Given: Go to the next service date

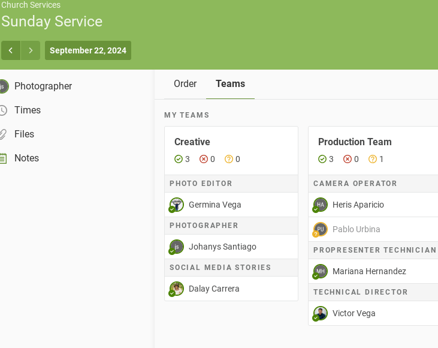Looking at the screenshot, I should pos(31,50).
